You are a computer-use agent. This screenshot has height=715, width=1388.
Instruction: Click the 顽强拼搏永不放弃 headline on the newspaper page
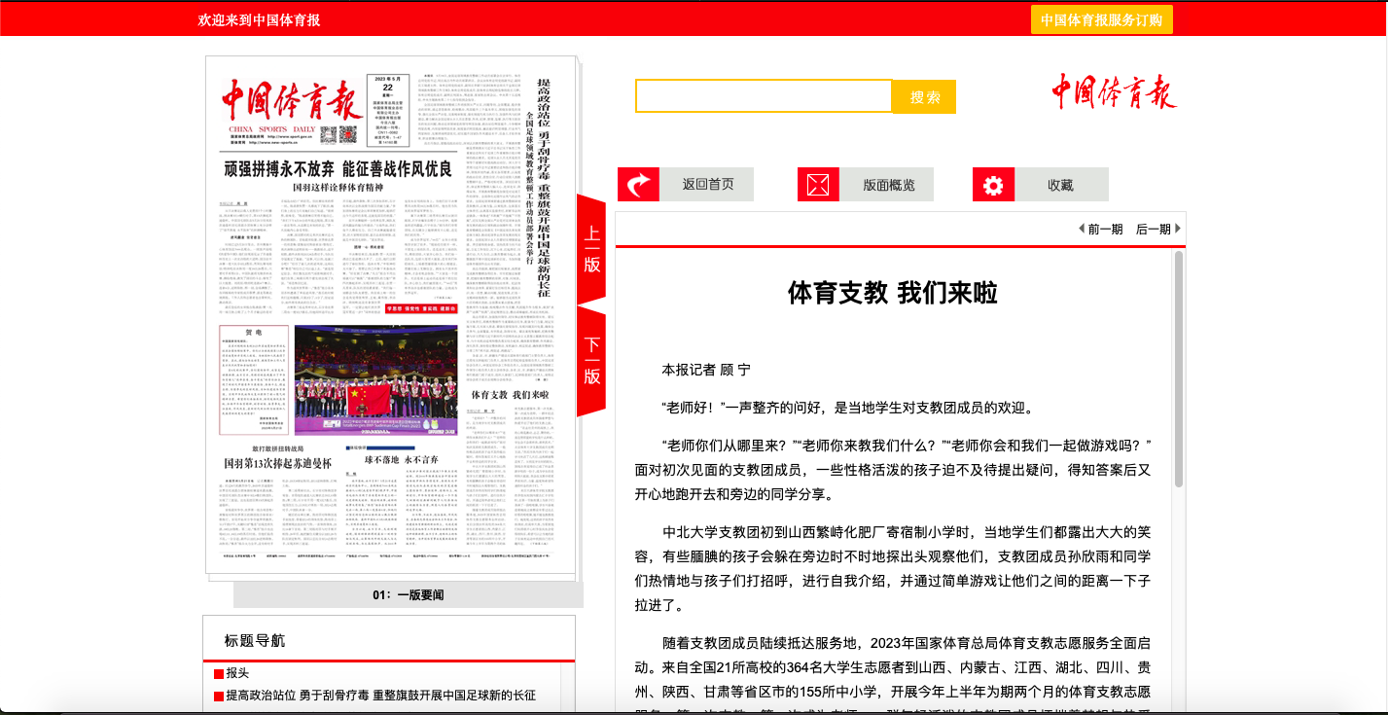click(338, 169)
